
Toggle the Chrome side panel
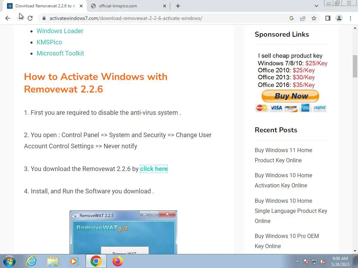tap(328, 18)
